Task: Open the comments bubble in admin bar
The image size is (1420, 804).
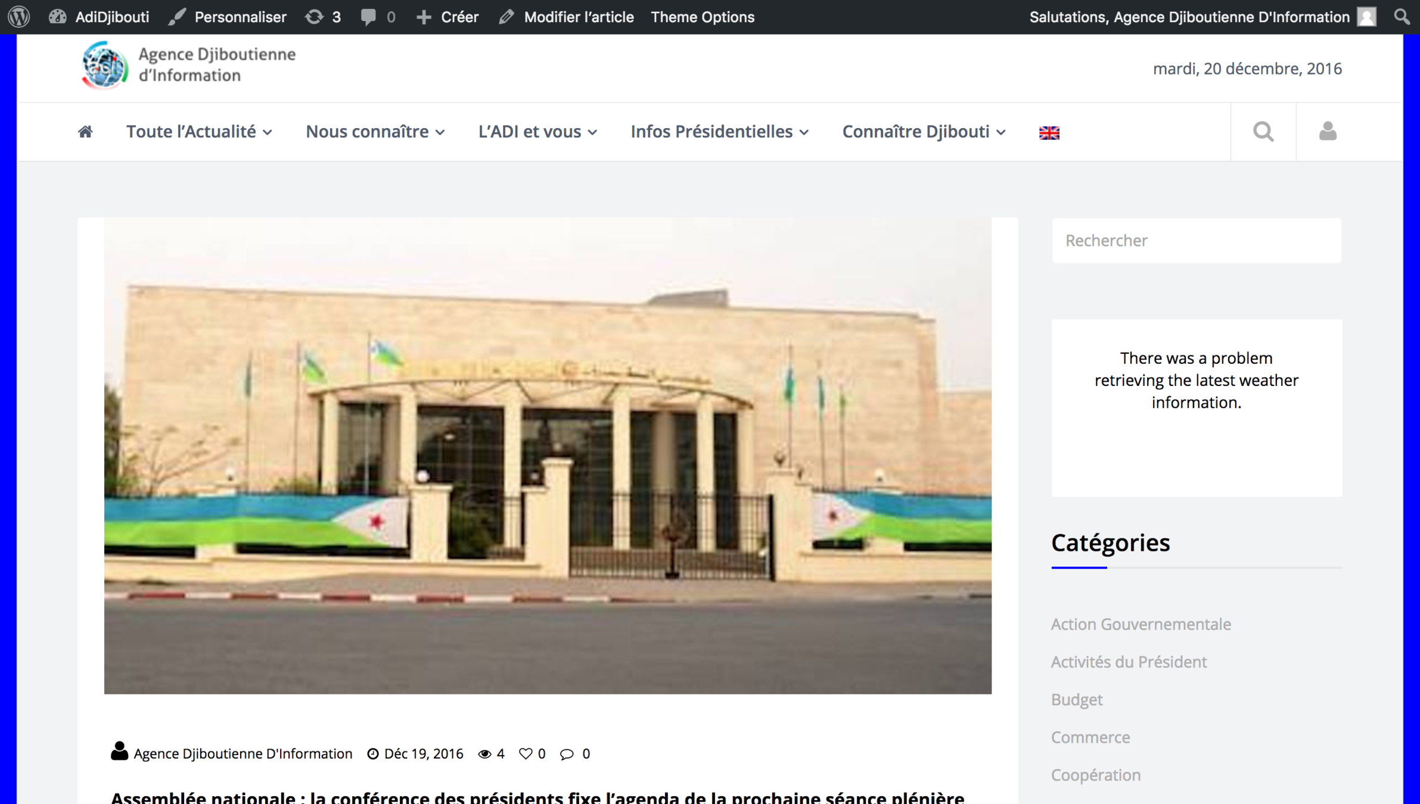Action: pyautogui.click(x=377, y=17)
